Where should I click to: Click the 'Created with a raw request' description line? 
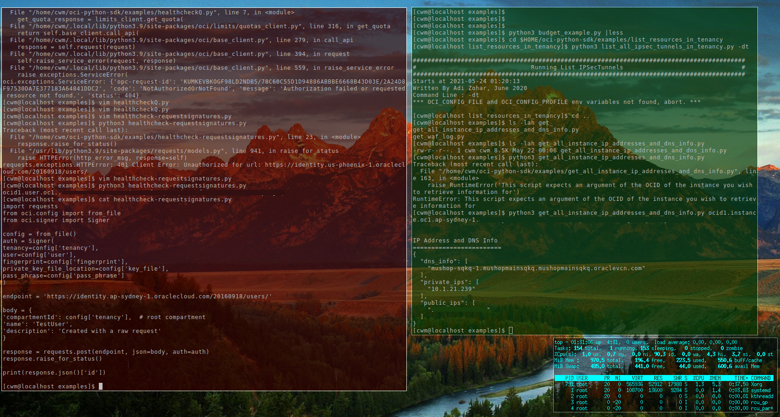pyautogui.click(x=82, y=331)
